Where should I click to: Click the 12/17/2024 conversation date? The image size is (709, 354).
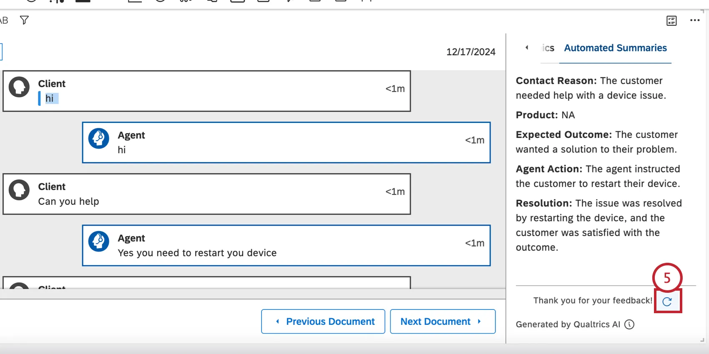pyautogui.click(x=471, y=52)
